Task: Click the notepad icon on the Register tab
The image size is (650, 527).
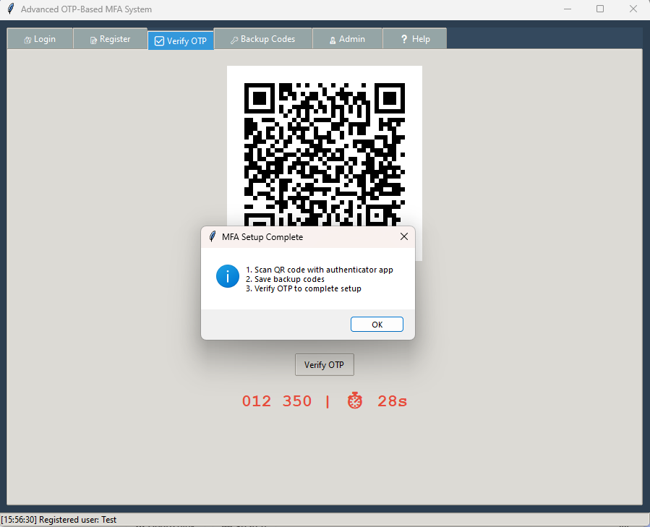Action: tap(93, 40)
